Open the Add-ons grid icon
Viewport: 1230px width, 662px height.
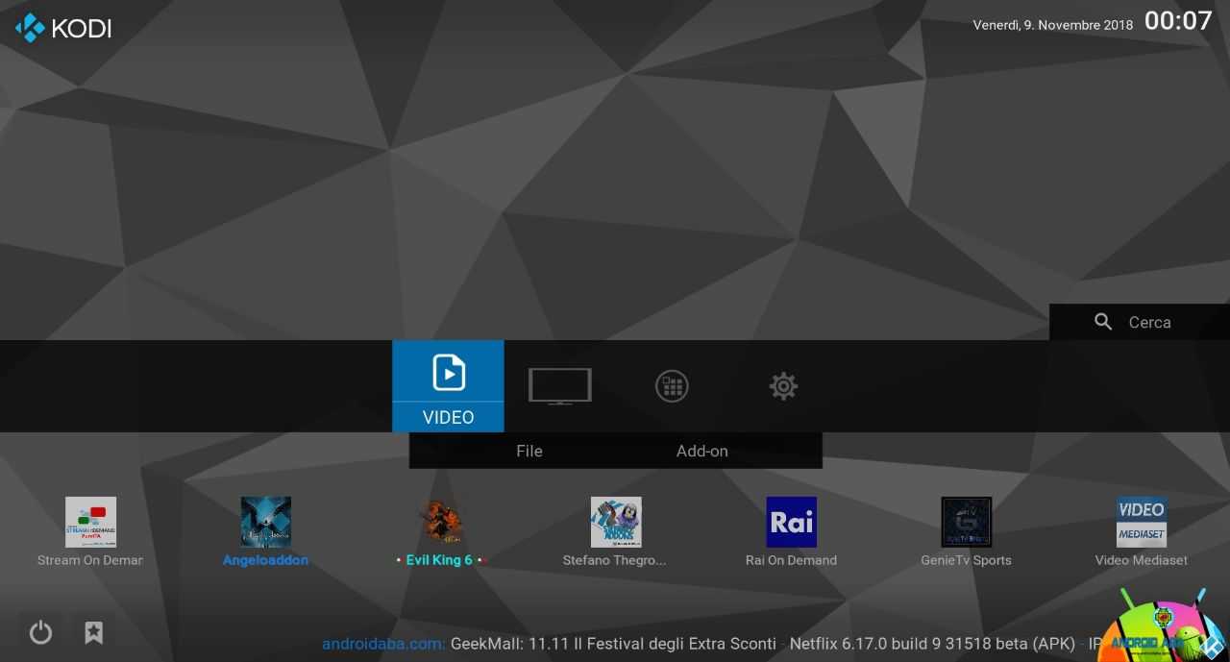point(672,386)
